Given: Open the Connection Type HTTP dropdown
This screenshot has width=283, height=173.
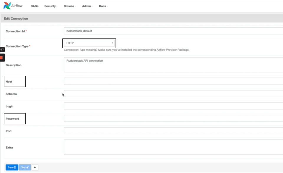Looking at the screenshot, I should click(89, 43).
